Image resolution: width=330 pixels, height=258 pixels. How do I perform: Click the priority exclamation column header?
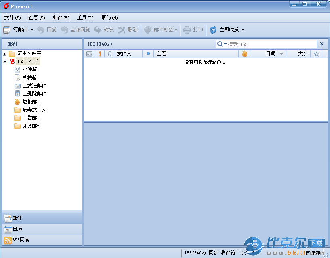click(100, 54)
